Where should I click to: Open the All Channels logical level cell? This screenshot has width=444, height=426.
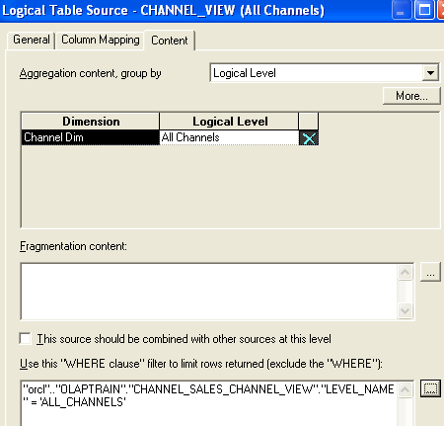[229, 137]
